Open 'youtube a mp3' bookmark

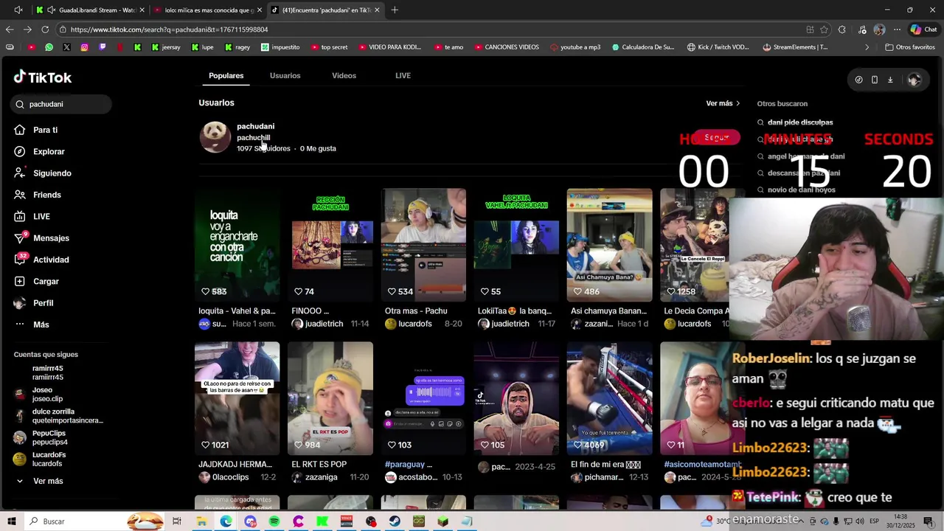(x=575, y=47)
